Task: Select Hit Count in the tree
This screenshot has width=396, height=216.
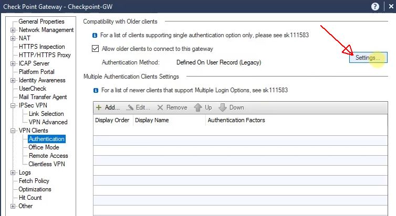Action: [x=30, y=198]
